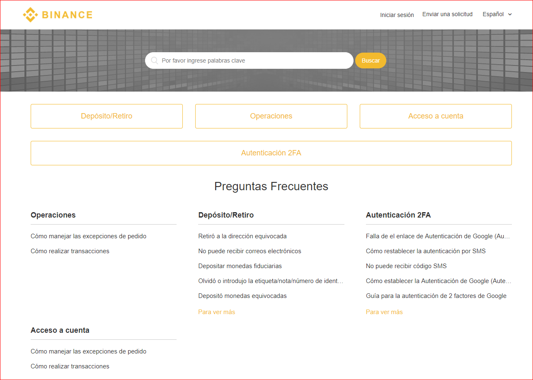Click the Español language selector chevron
This screenshot has width=533, height=380.
[509, 14]
